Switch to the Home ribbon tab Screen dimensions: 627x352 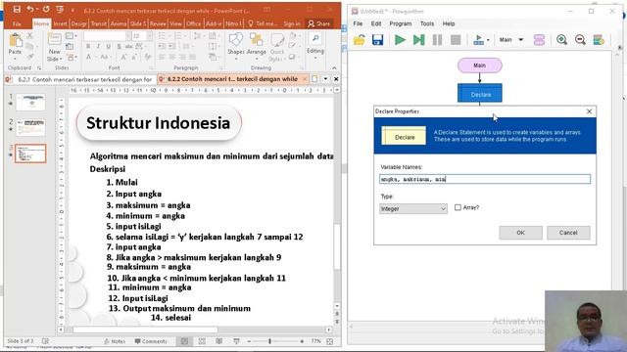click(41, 23)
